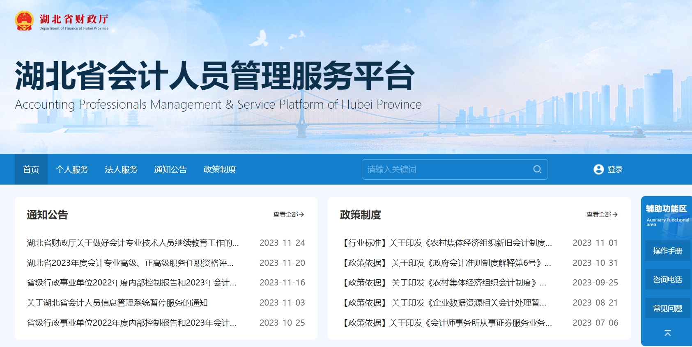This screenshot has height=347, width=692.
Task: Go to 法人服务 in navigation
Action: [121, 169]
